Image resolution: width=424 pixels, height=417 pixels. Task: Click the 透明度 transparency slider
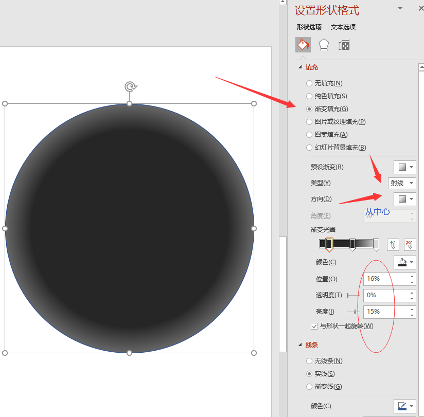354,295
